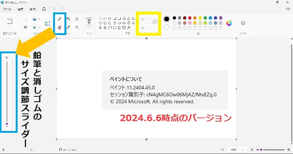Open the 編集 menu
The width and height of the screenshot is (293, 154).
pos(21,9)
